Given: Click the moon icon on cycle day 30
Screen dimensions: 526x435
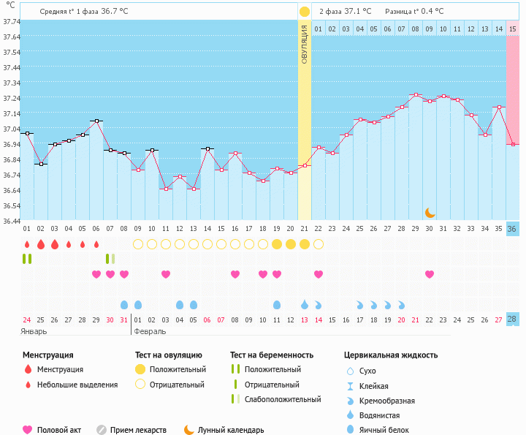Looking at the screenshot, I should pos(430,213).
